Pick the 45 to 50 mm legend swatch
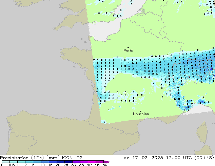Screen dimensions: 215x166 101,162
